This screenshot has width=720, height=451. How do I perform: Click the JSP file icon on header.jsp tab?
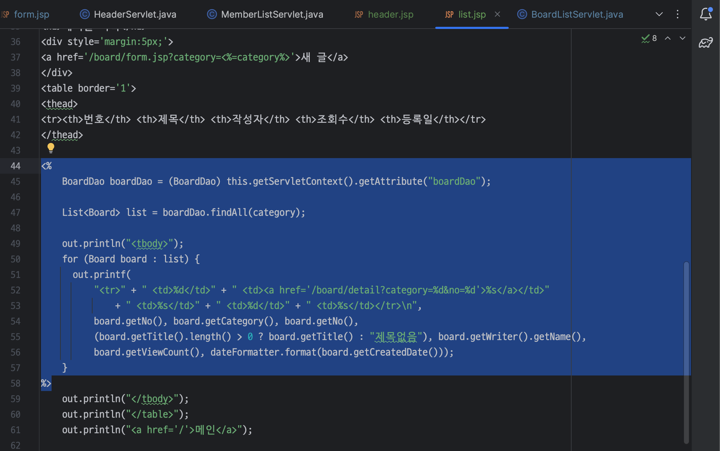(359, 14)
